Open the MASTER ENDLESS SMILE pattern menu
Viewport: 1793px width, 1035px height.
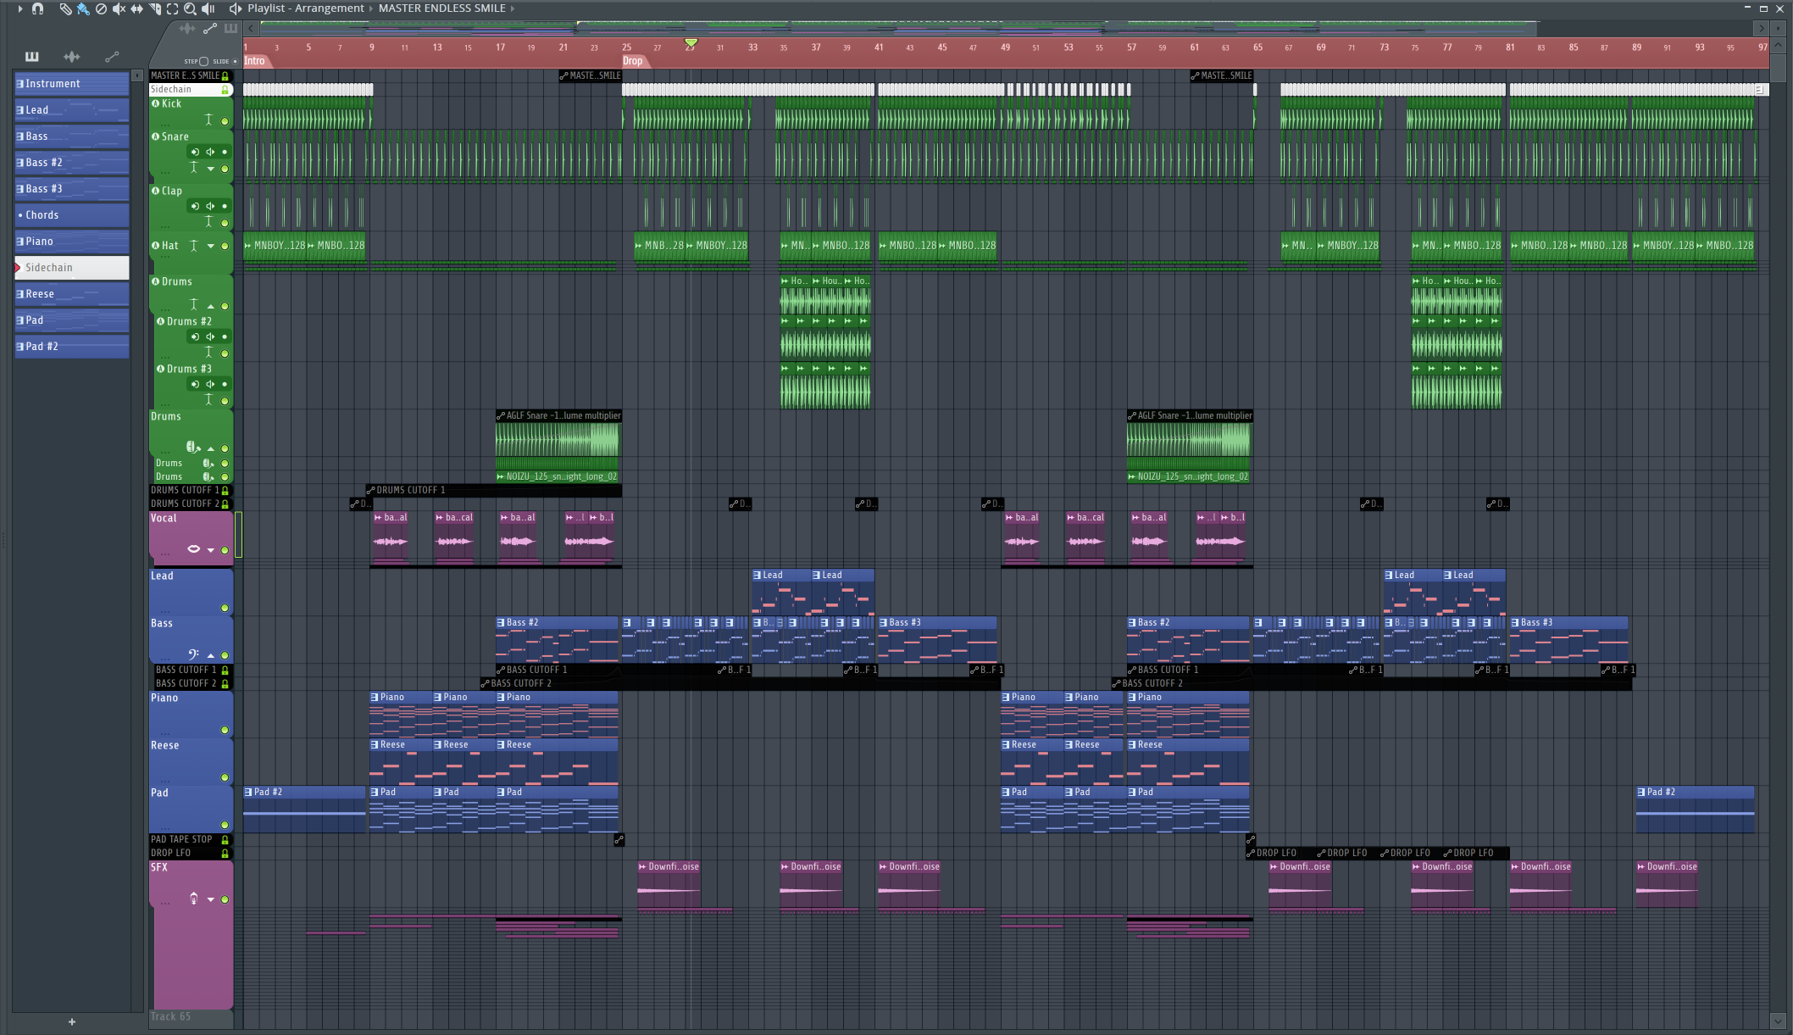pos(441,8)
